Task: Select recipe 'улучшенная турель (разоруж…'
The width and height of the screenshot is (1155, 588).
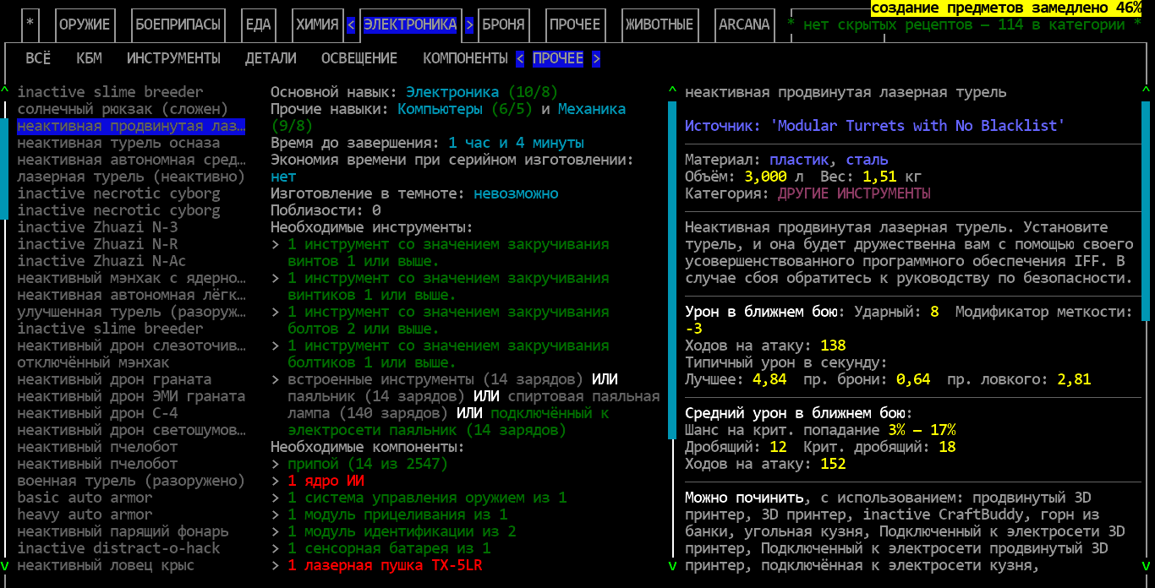Action: [131, 312]
